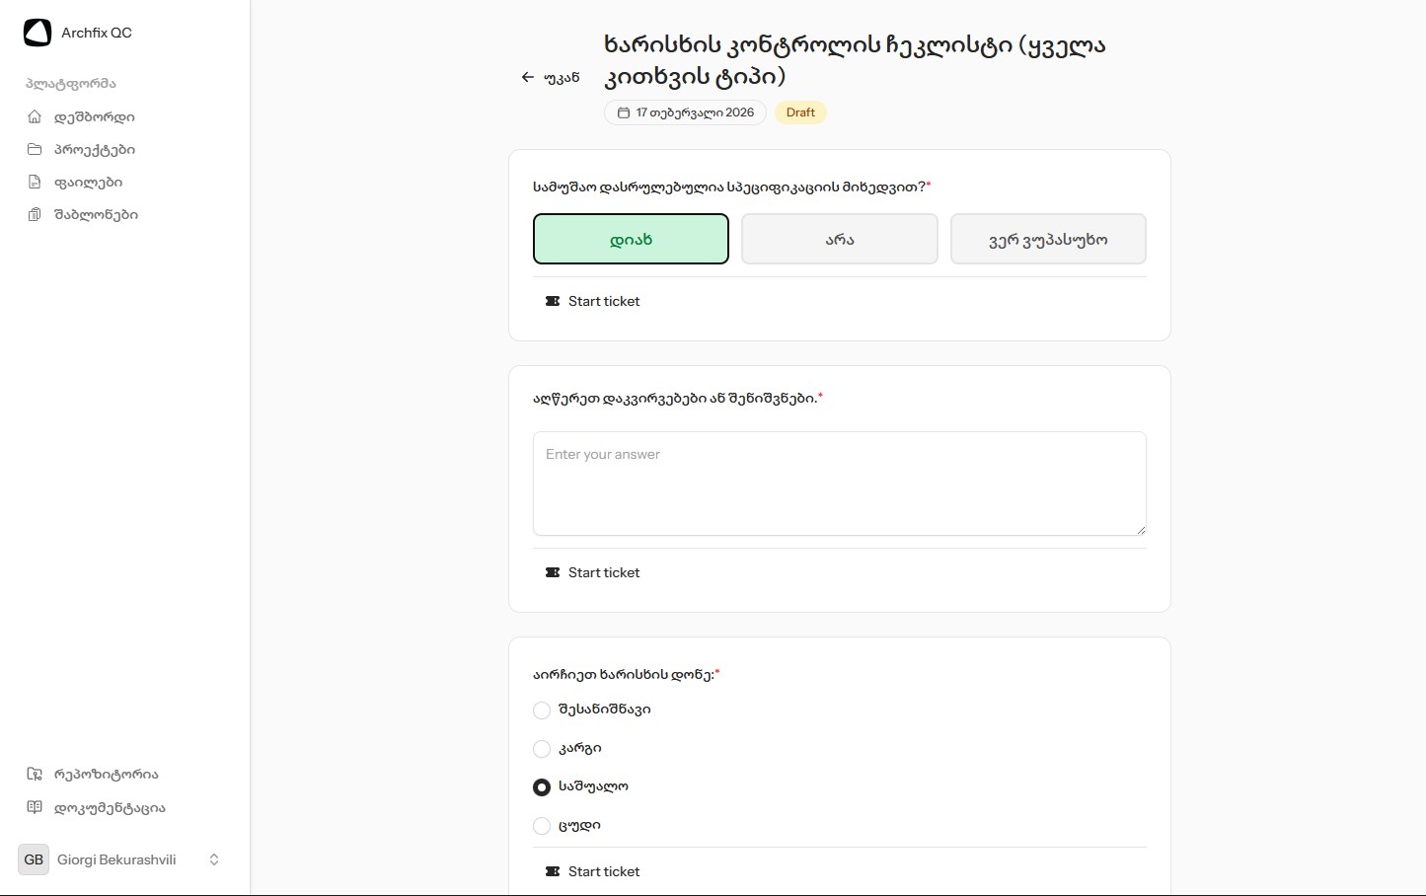Click the Enter your answer text field

pos(839,483)
